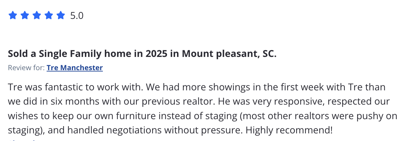
Task: Click the 5.0 rating score
Action: (77, 16)
